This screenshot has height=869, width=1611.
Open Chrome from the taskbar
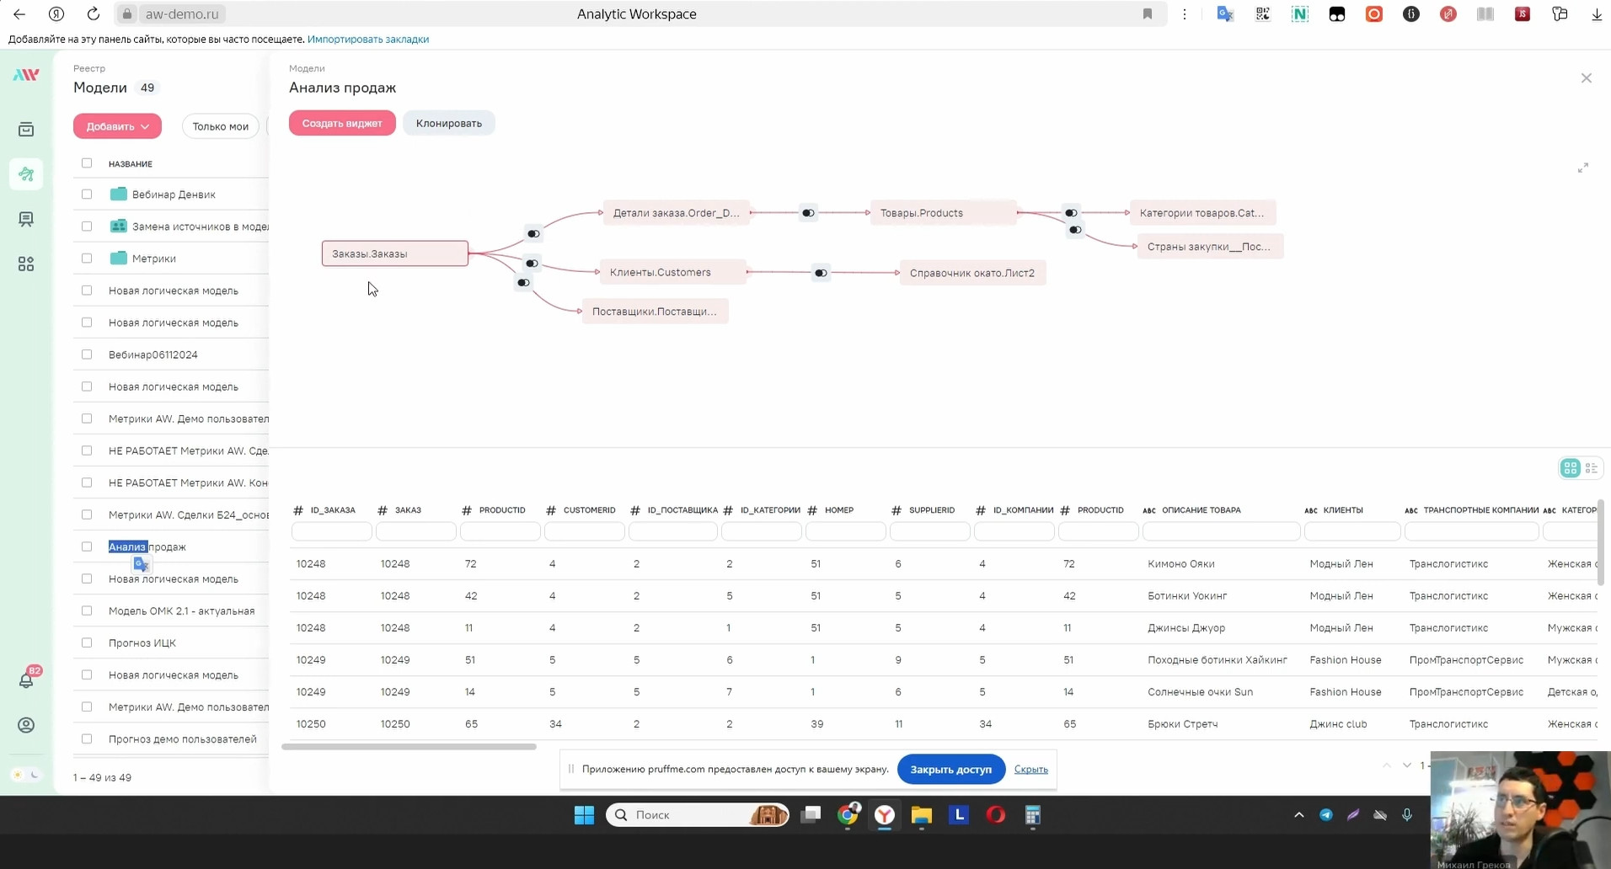(x=848, y=815)
